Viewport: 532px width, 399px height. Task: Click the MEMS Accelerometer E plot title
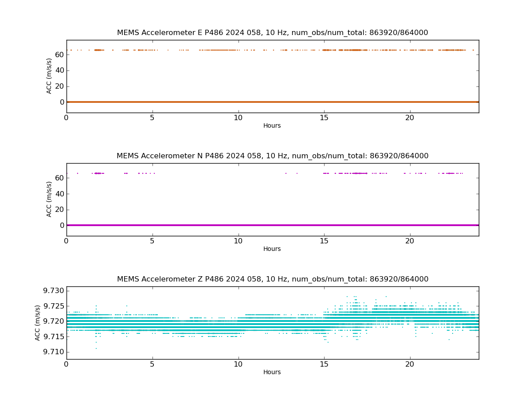(272, 33)
